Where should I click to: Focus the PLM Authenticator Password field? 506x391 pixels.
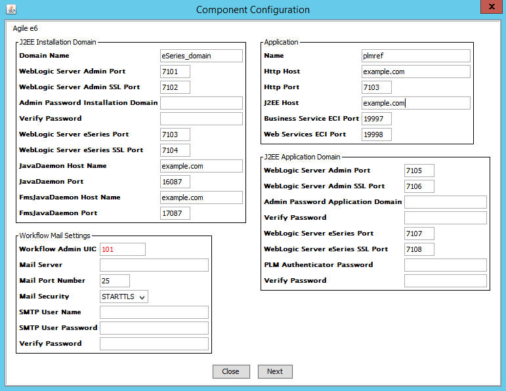click(446, 265)
